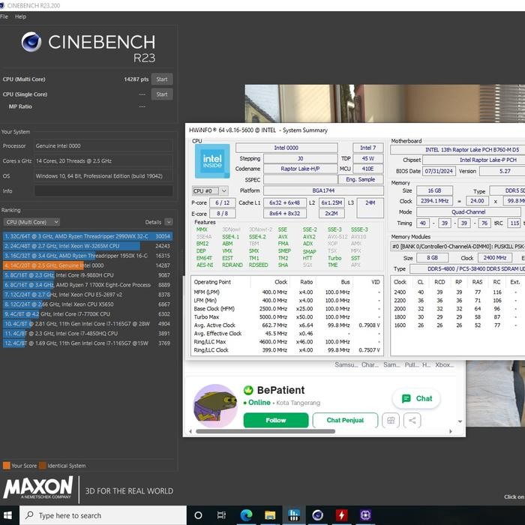Click the Your Score orange legend swatch

6,466
